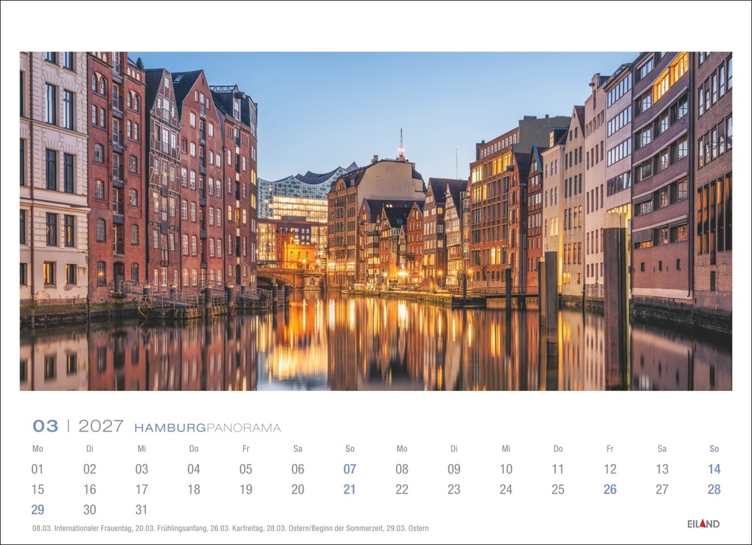The image size is (752, 545).
Task: Click the Mo weekday header
Action: [x=38, y=448]
